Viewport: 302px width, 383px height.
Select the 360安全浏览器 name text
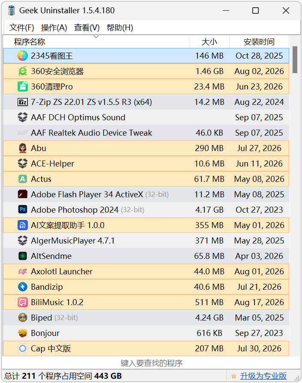(x=57, y=71)
